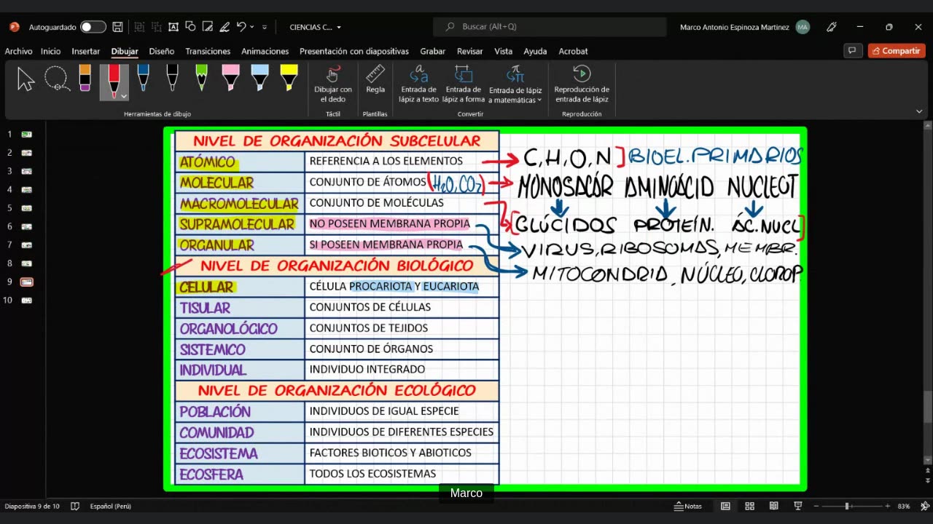Customize the quick access toolbar
This screenshot has width=933, height=524.
265,27
